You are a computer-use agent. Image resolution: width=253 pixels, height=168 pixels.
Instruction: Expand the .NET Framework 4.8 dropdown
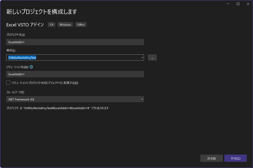click(142, 99)
